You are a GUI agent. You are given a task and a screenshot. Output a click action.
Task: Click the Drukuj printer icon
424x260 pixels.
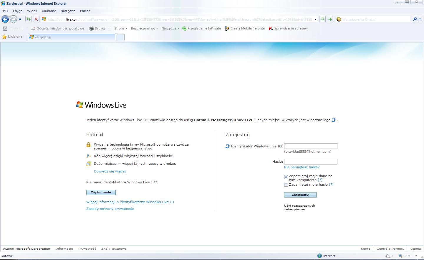point(91,28)
